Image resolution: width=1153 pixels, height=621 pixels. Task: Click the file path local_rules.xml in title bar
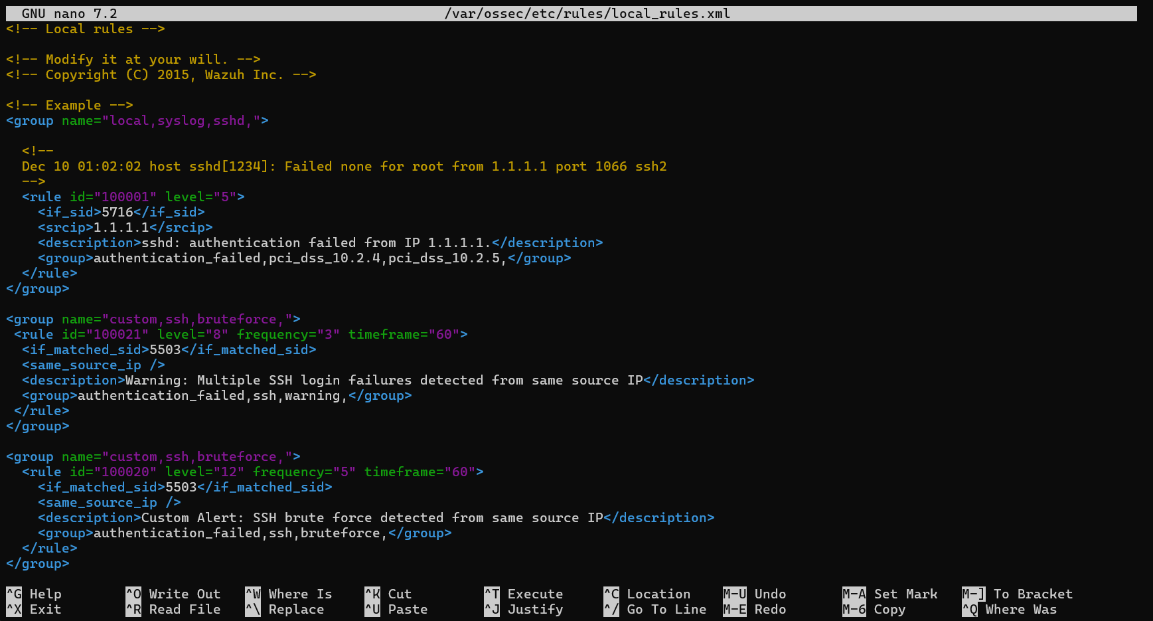click(587, 13)
